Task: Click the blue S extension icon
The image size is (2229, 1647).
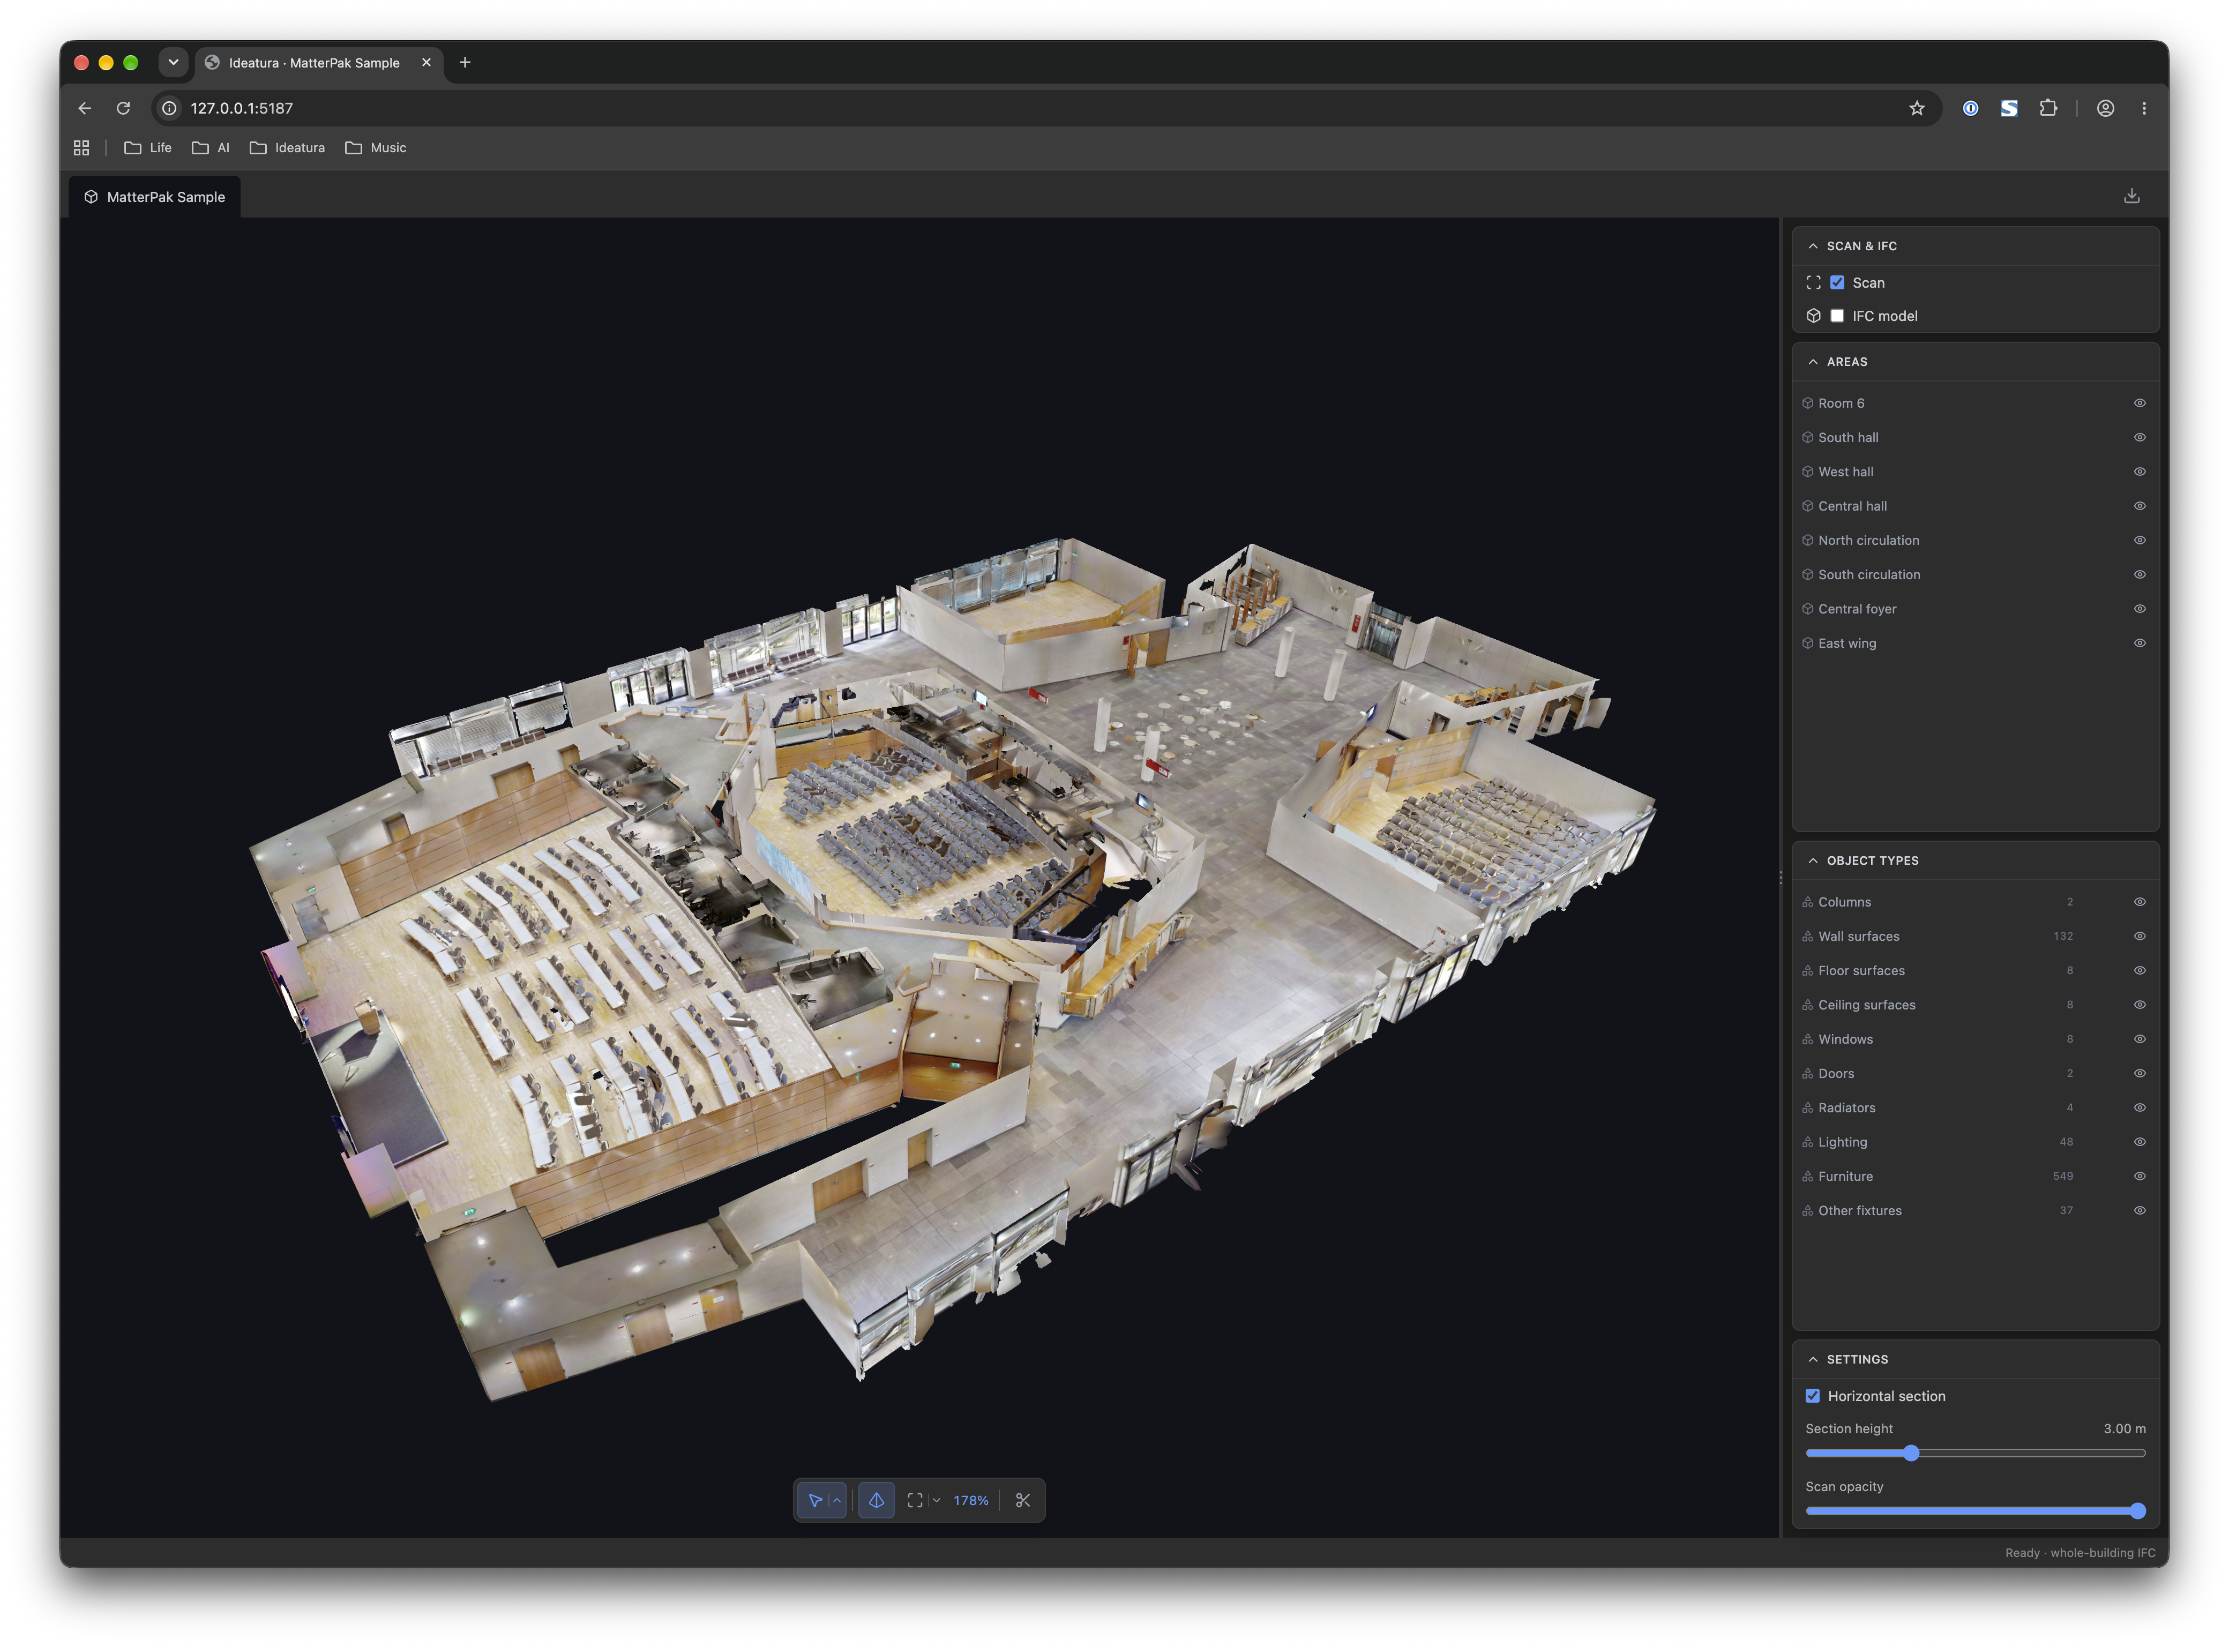Action: (x=2009, y=109)
